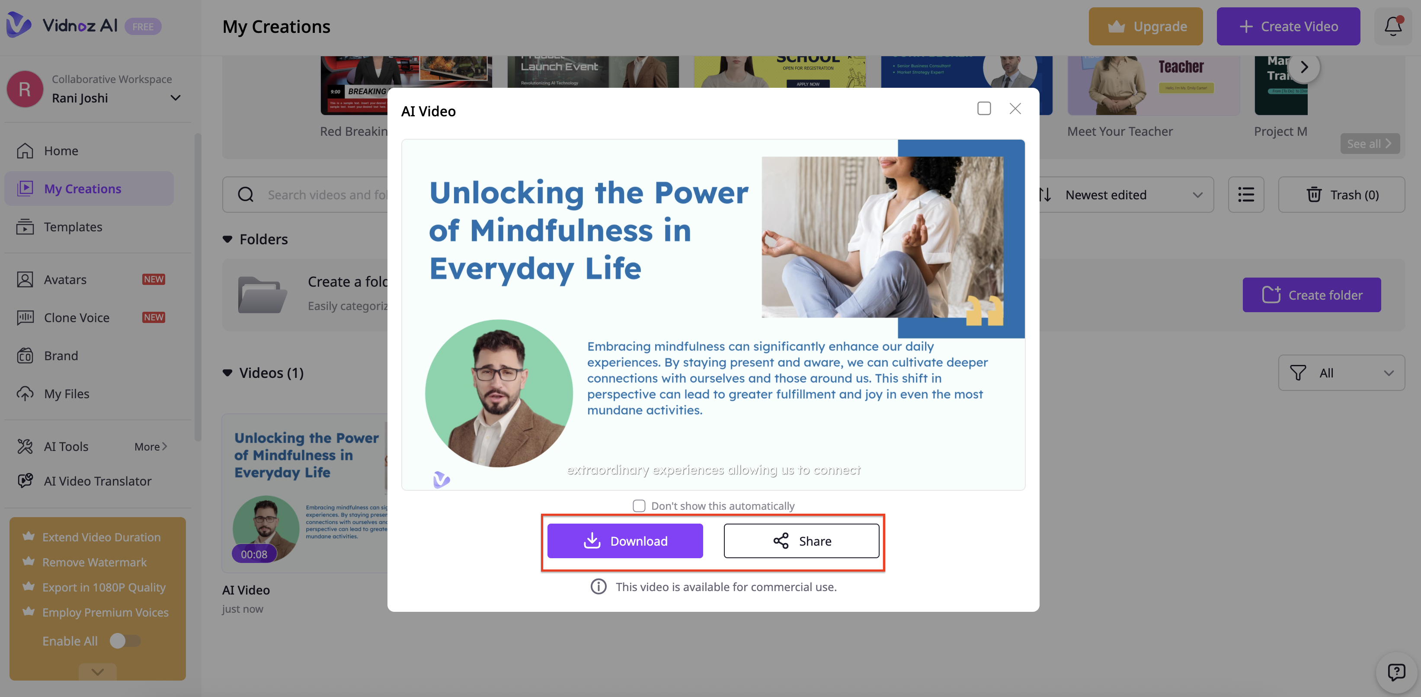Go to Templates in sidebar
The image size is (1421, 697).
click(73, 227)
